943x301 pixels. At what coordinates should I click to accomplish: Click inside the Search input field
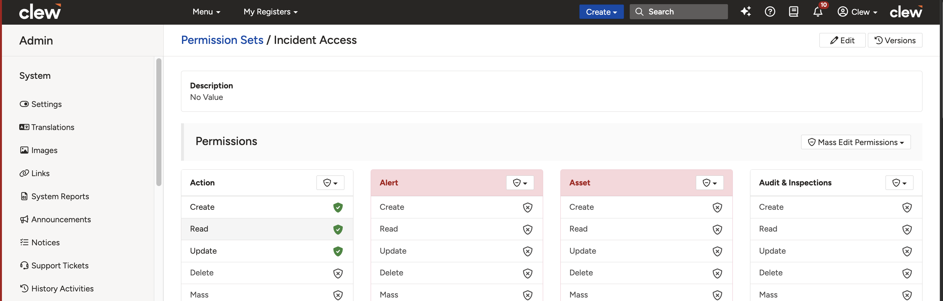pyautogui.click(x=678, y=12)
